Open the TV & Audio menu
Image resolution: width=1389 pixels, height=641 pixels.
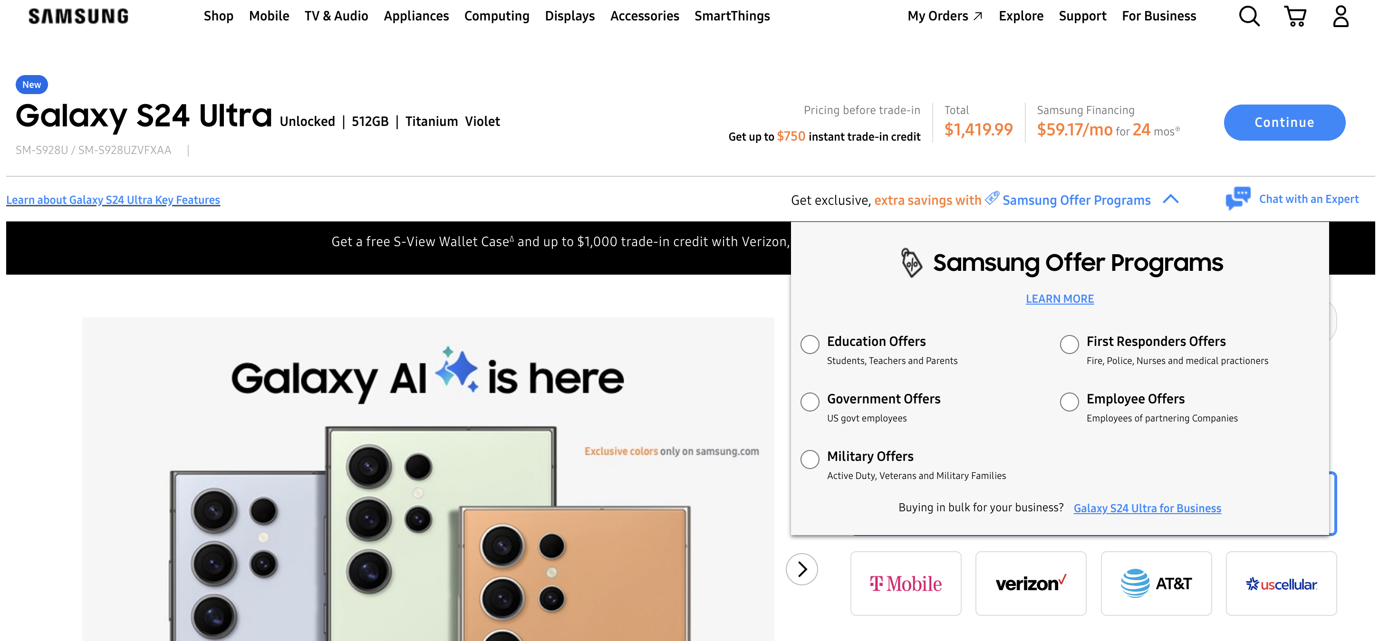tap(336, 16)
